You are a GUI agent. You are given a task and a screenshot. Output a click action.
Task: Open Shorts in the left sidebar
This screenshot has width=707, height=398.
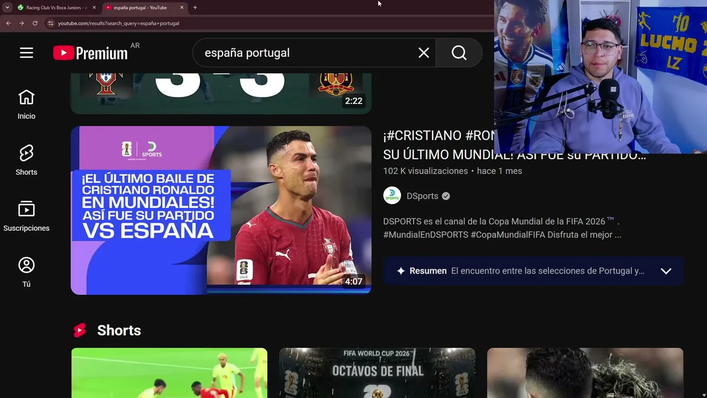click(26, 160)
